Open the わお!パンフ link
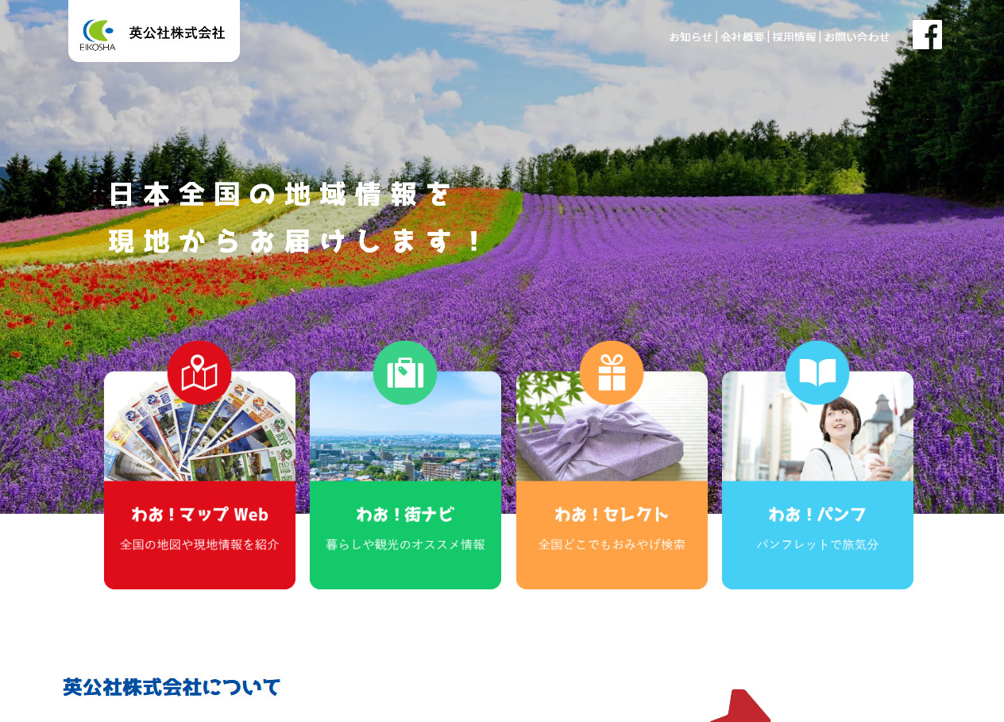This screenshot has height=722, width=1004. point(817,515)
